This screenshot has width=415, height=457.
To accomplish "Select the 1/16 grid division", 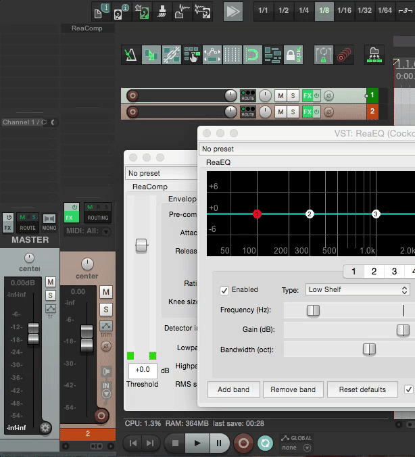I will 345,11.
